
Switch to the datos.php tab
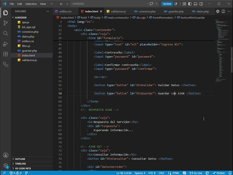(x=202, y=11)
